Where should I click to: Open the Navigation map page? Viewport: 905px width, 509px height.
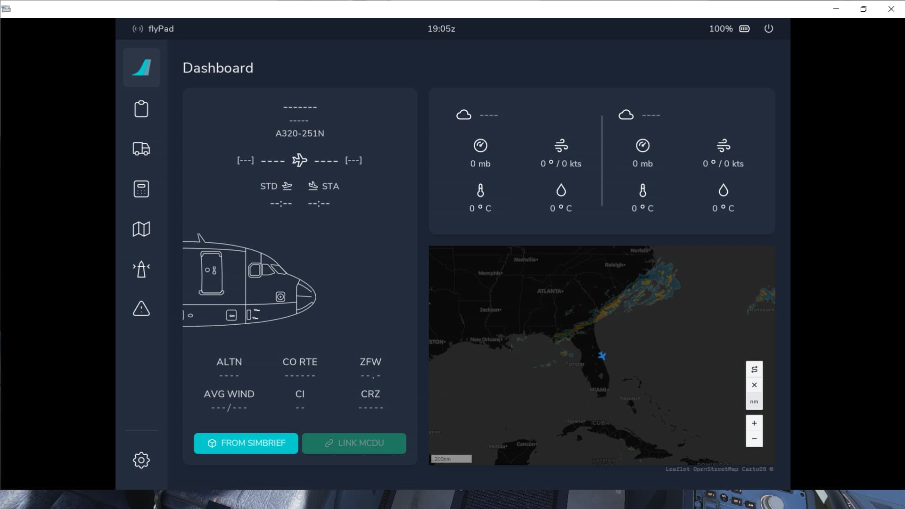tap(141, 229)
